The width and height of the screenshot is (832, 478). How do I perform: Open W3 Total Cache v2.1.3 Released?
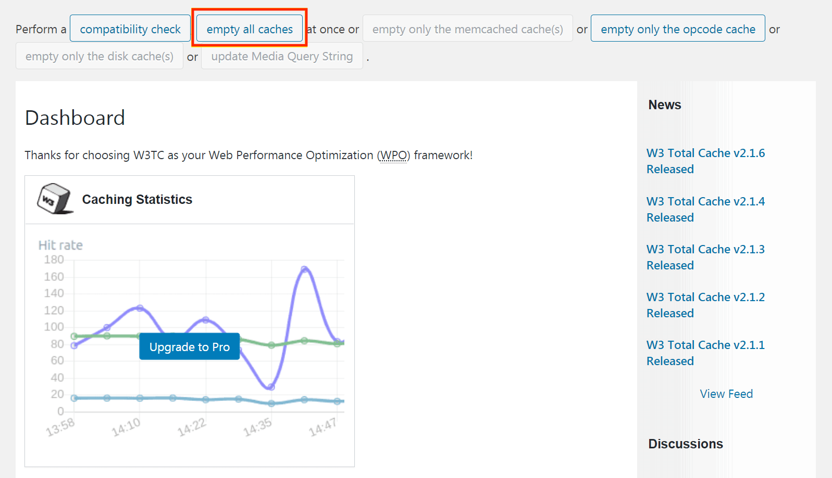(705, 257)
